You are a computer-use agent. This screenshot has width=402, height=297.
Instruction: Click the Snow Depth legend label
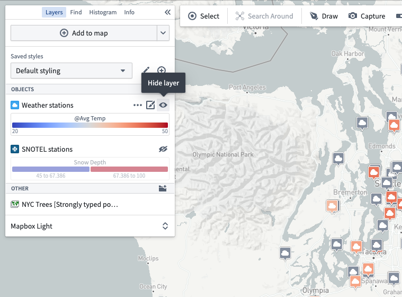pos(90,162)
